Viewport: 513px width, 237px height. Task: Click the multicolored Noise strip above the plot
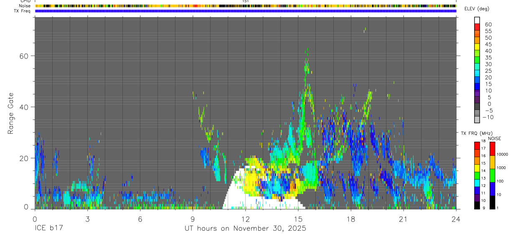[x=246, y=6]
